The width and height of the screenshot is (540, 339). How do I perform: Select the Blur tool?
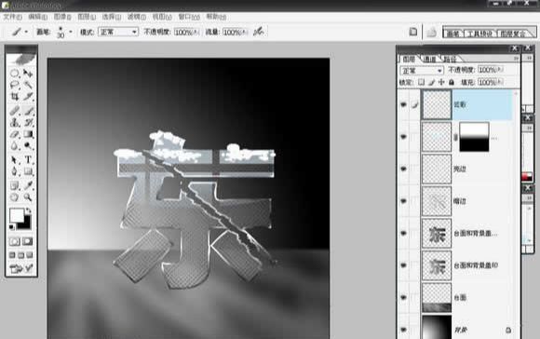coord(14,145)
